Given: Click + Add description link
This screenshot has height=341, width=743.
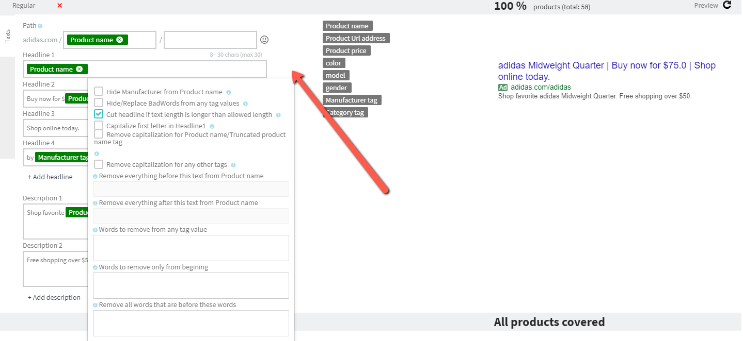Looking at the screenshot, I should 54,297.
